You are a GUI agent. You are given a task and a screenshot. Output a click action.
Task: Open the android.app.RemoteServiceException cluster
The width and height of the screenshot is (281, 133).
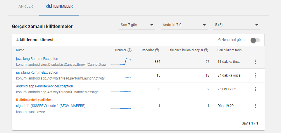coord(44,86)
